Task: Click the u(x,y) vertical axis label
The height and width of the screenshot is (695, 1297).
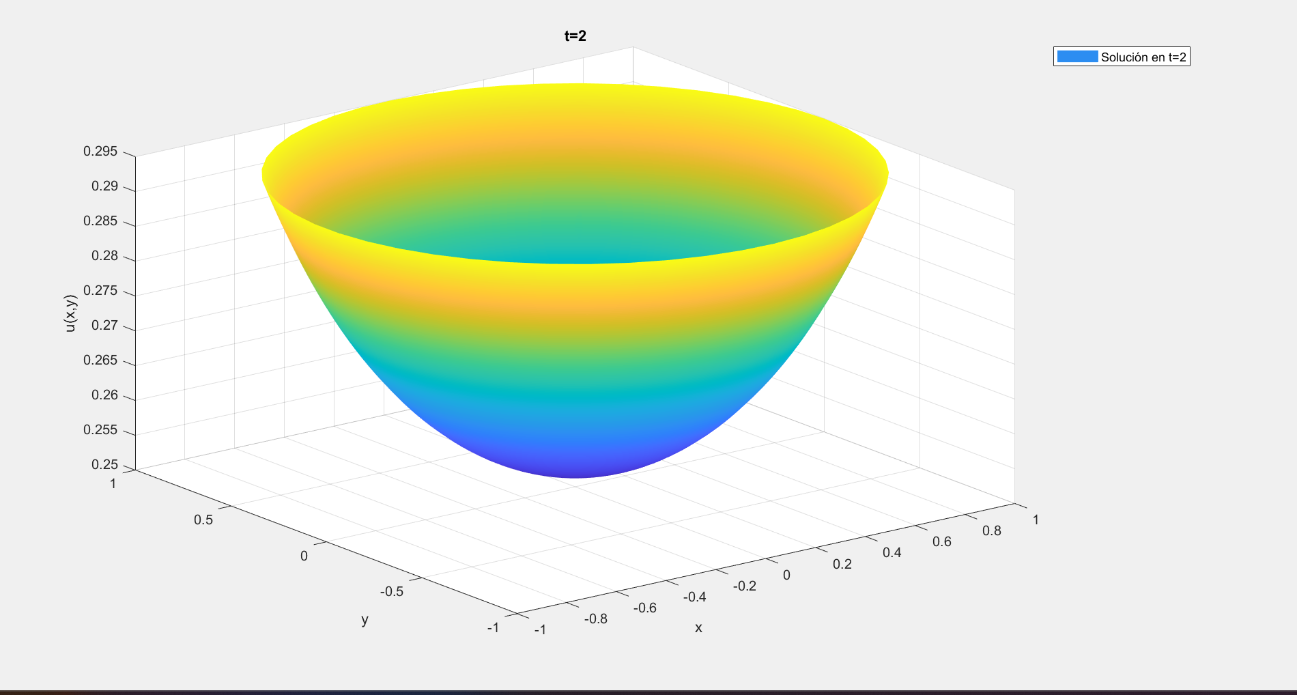Action: (x=70, y=313)
